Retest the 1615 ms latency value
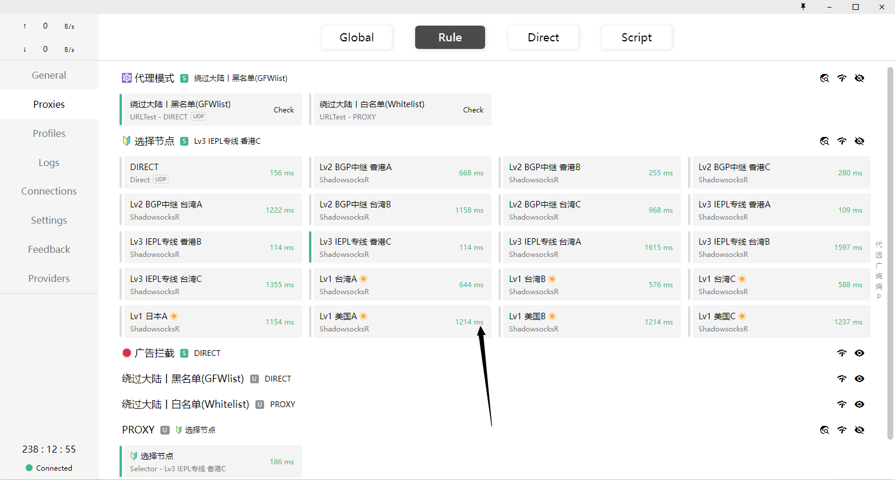Image resolution: width=895 pixels, height=480 pixels. pyautogui.click(x=658, y=248)
